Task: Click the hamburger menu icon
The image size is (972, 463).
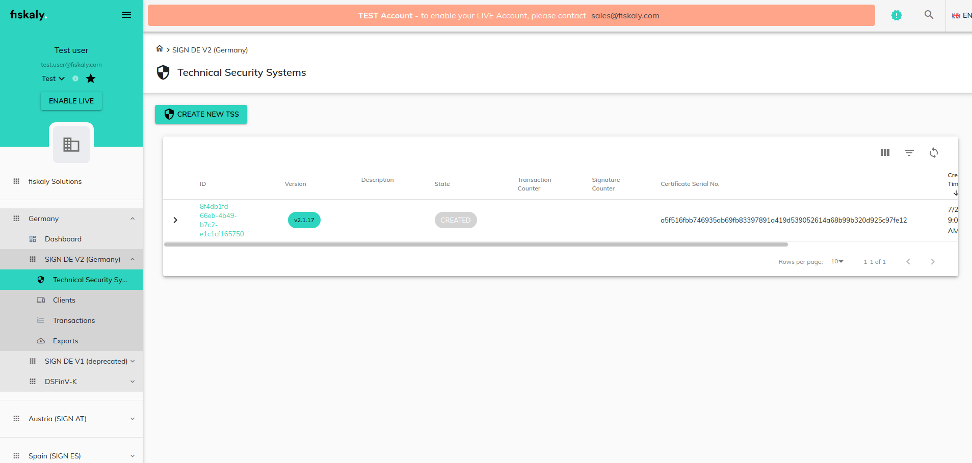Action: (126, 15)
